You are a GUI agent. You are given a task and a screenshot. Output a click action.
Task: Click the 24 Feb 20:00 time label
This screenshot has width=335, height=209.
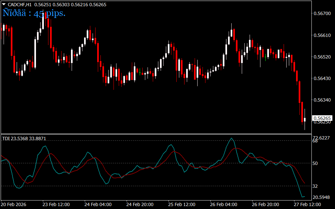(x=140, y=204)
